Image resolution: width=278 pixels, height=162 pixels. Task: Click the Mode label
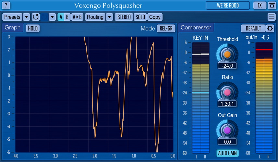click(148, 29)
